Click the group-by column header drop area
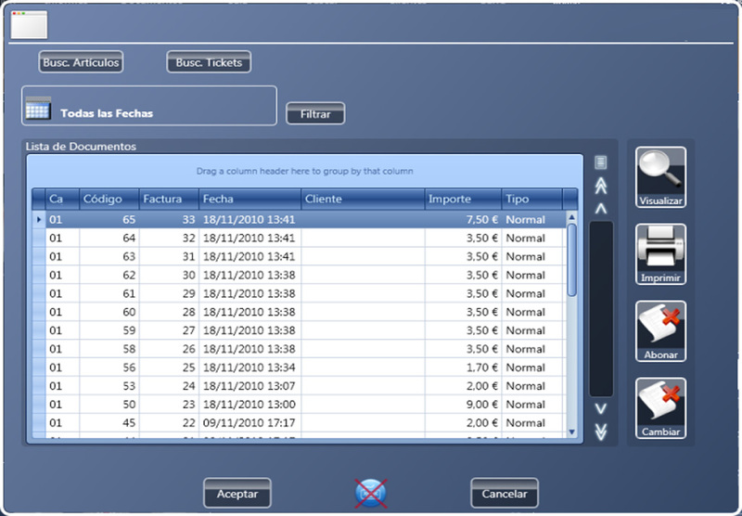742x516 pixels. 305,172
